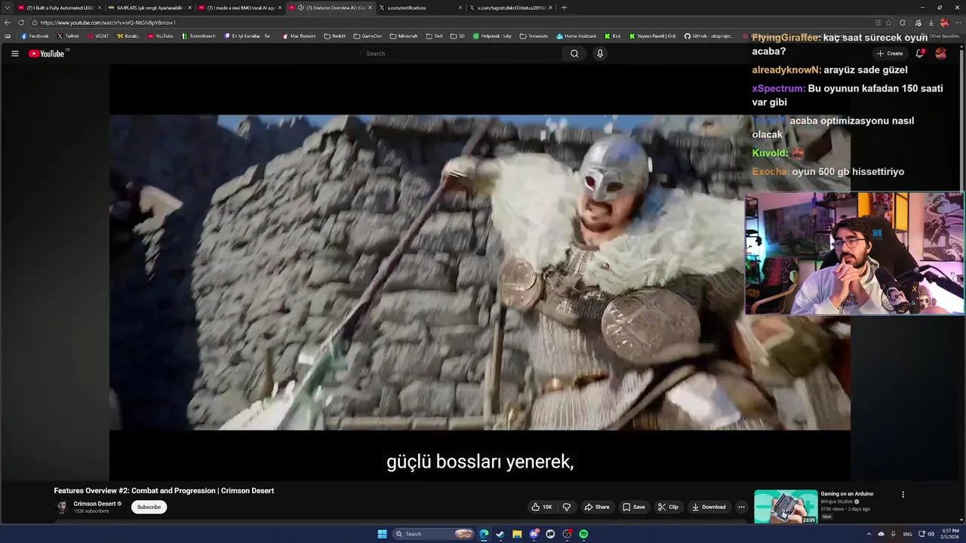Open TorrentLeech bookmark
The width and height of the screenshot is (966, 543).
[x=199, y=36]
